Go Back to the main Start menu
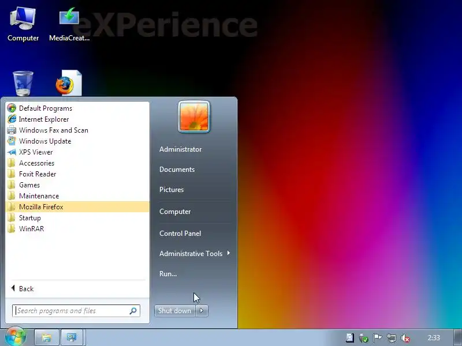 pos(23,289)
